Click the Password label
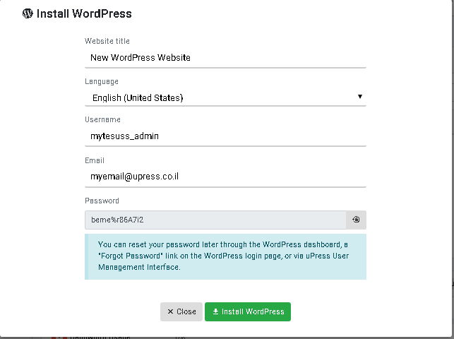454x339 pixels. 102,201
